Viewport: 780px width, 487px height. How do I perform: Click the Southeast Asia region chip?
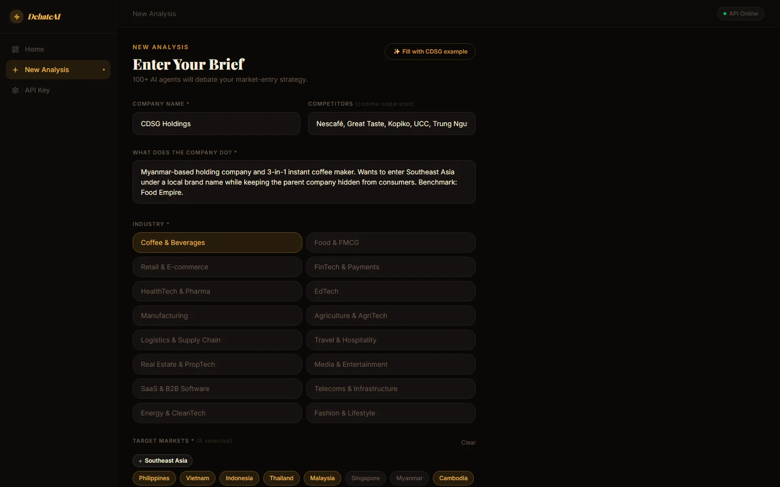pyautogui.click(x=162, y=461)
